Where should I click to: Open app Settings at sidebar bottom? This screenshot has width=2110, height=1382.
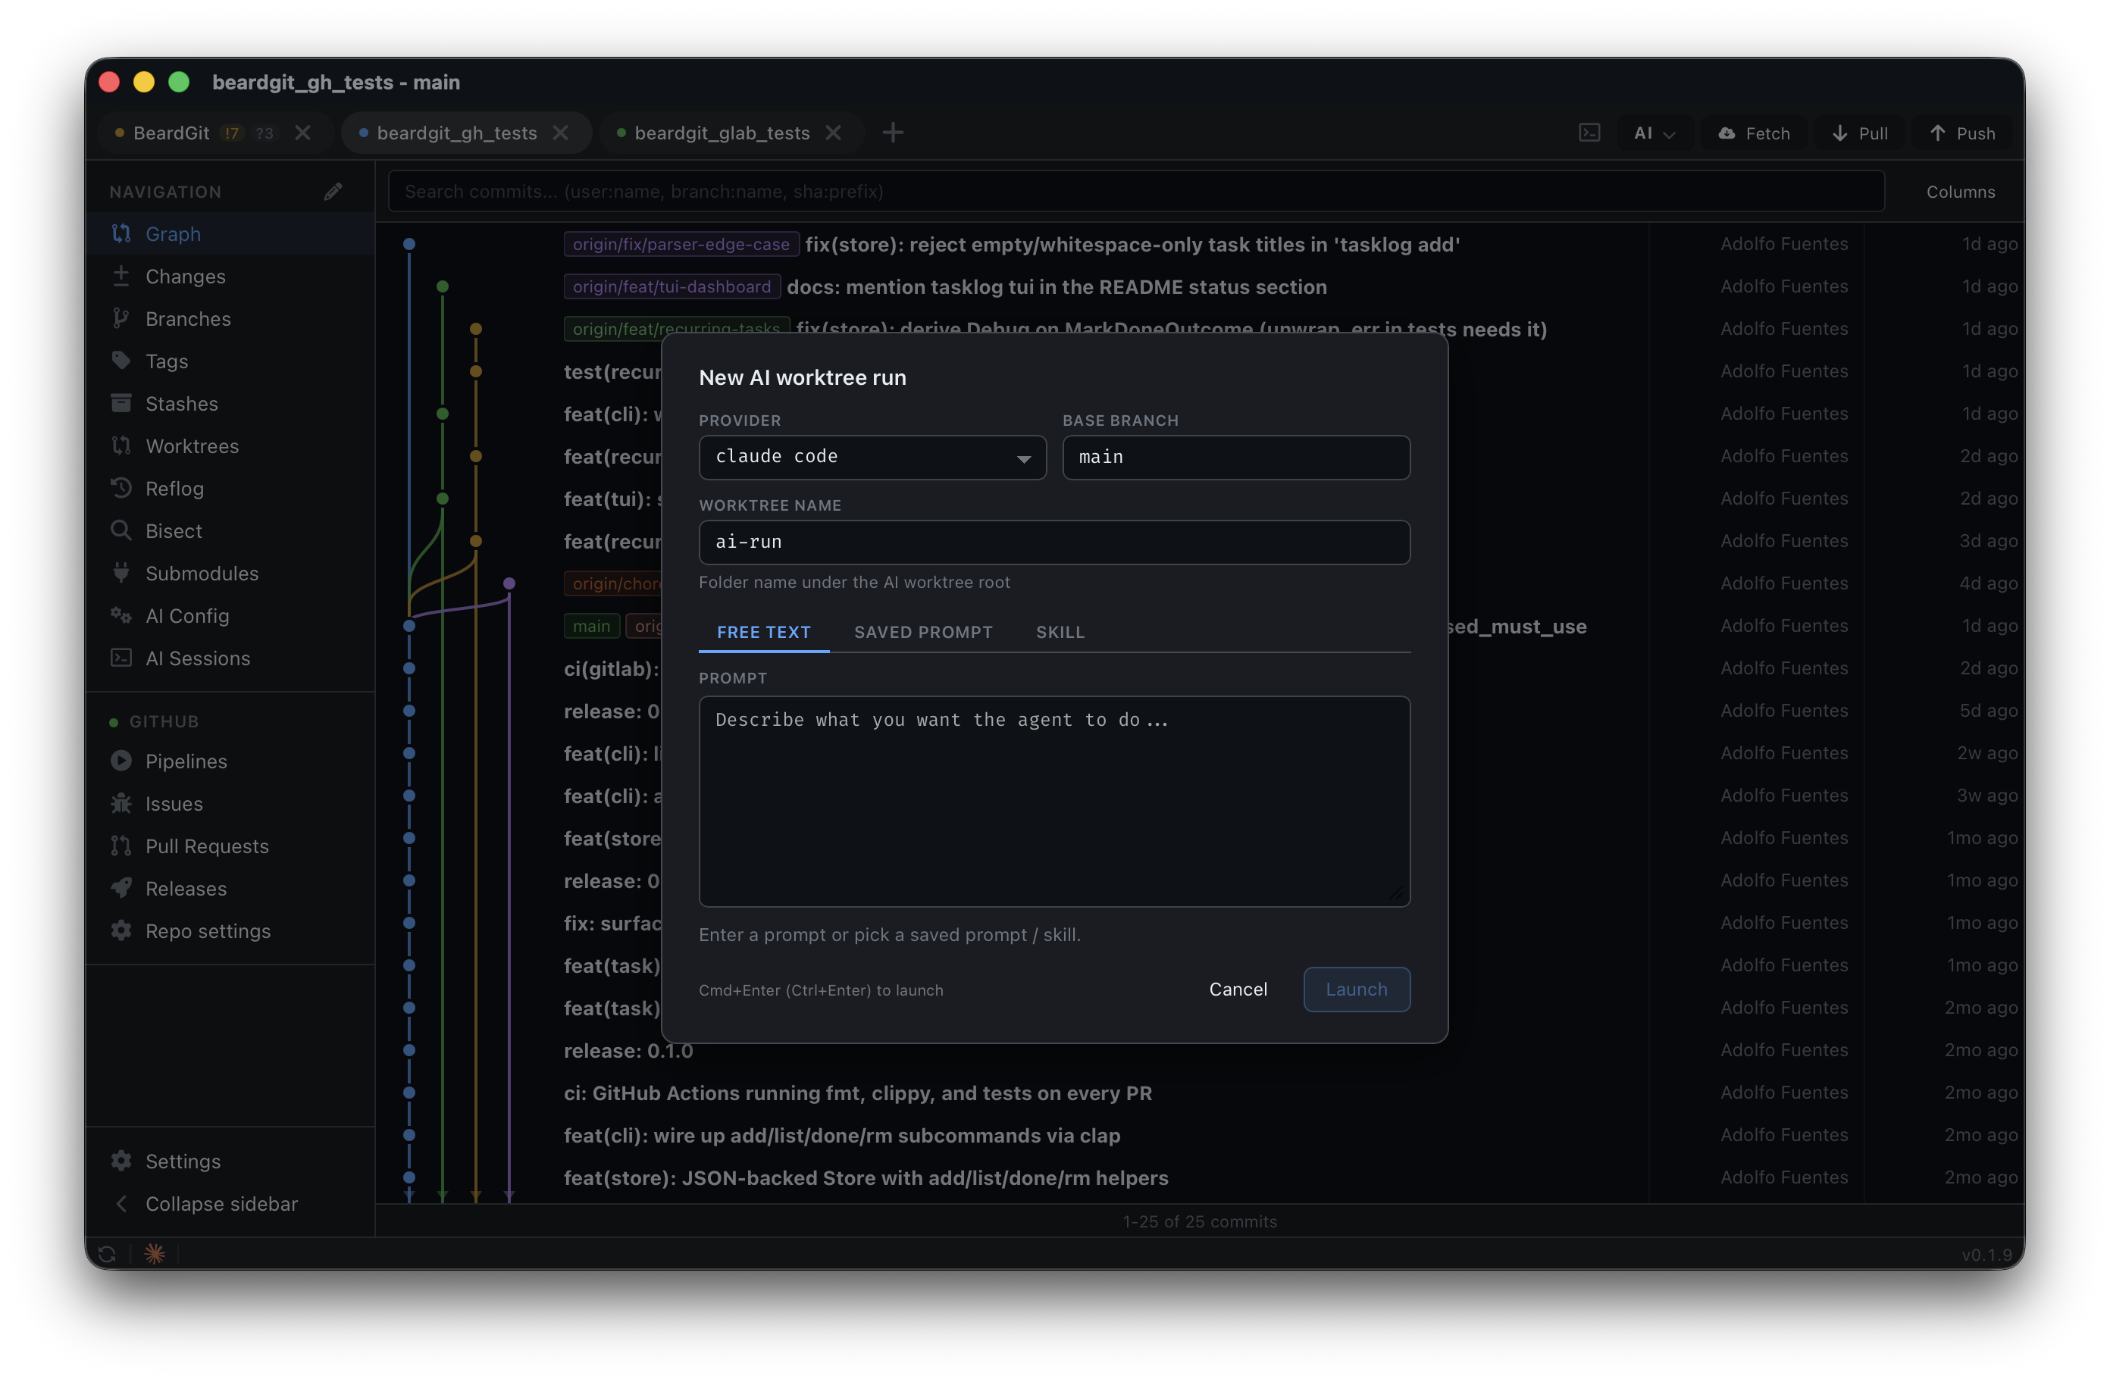(x=230, y=1162)
